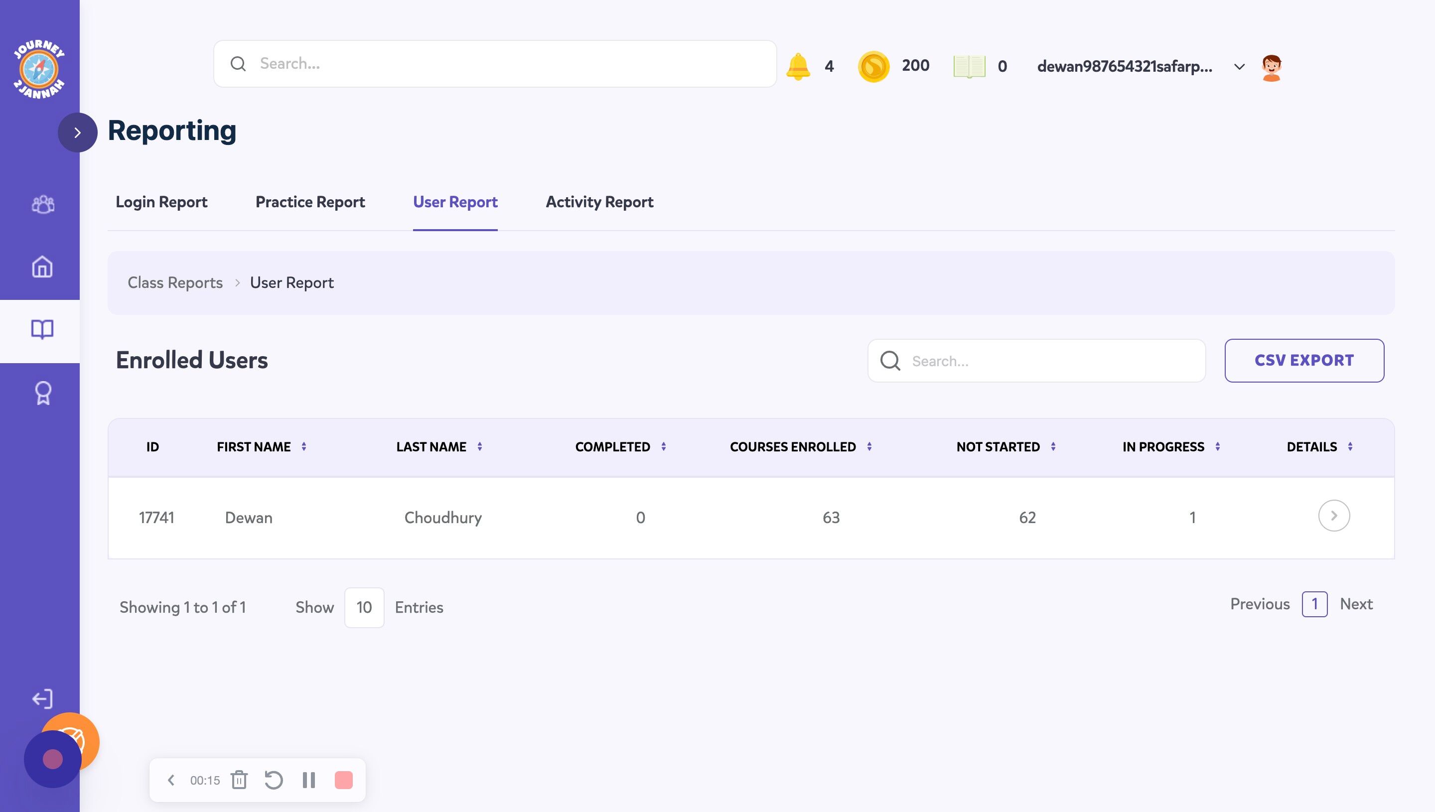
Task: Click the user avatar picture
Action: coord(1271,67)
